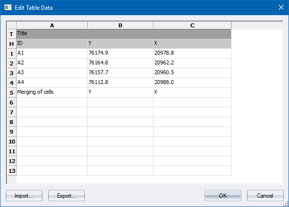The width and height of the screenshot is (289, 207).
Task: Select row 9 header
Action: pyautogui.click(x=12, y=132)
